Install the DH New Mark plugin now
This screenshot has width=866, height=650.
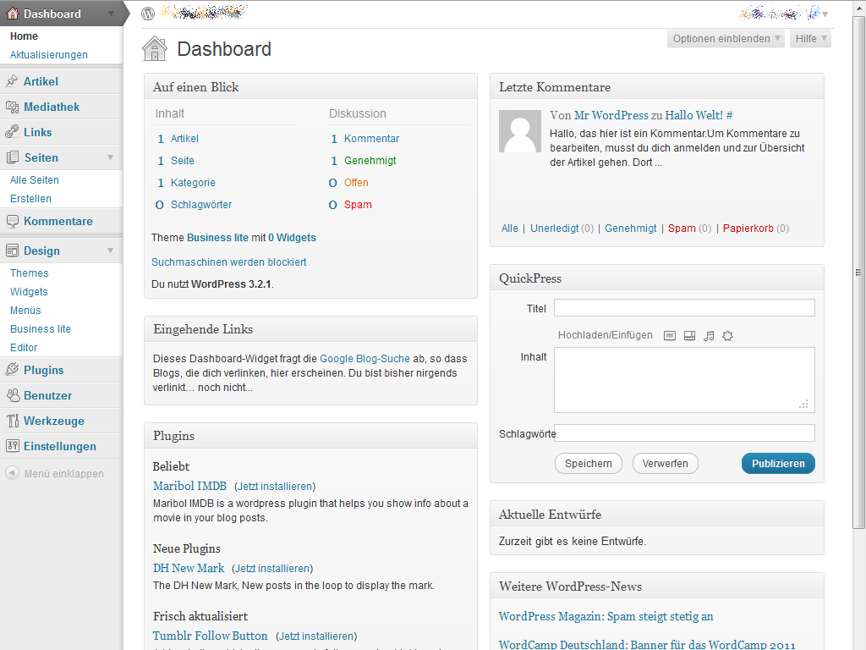[272, 569]
